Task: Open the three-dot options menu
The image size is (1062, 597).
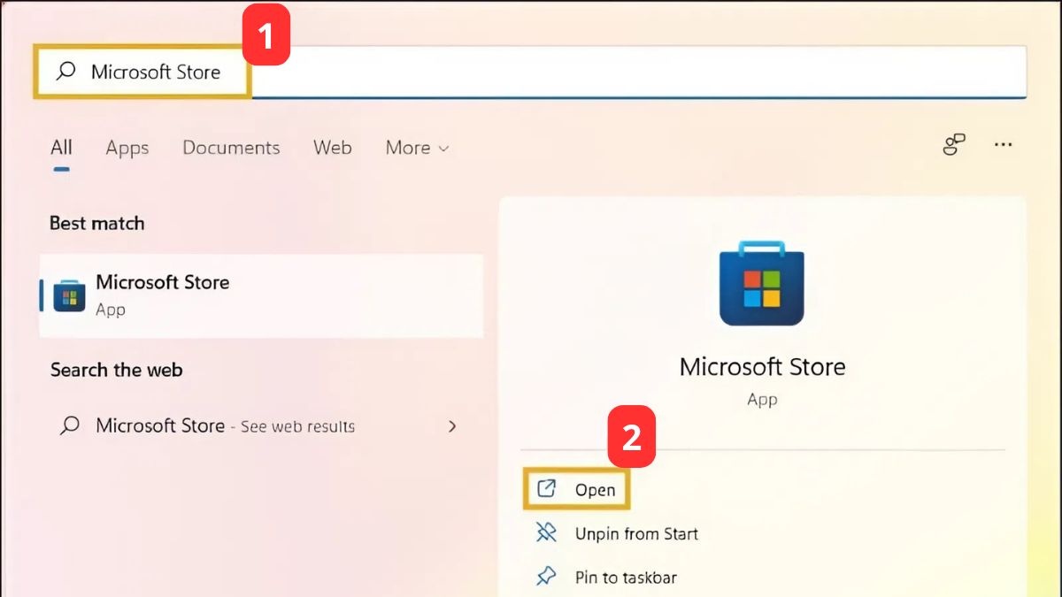Action: pos(1003,145)
